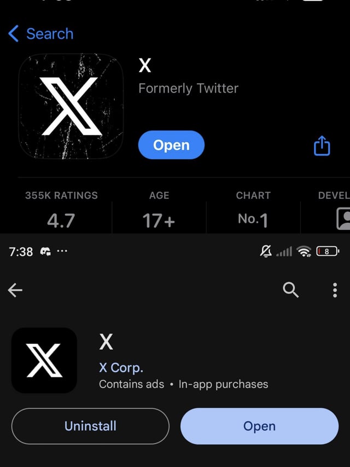Tap the 355K Ratings 4.7 score
Screen dimensions: 350x467
point(61,220)
